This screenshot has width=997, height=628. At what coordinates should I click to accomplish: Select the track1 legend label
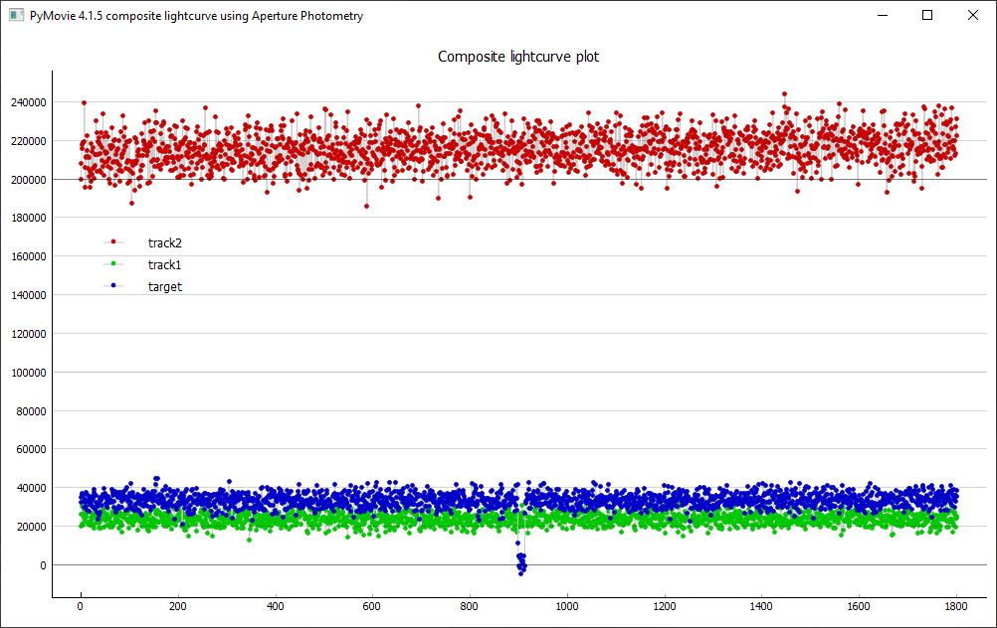[165, 264]
